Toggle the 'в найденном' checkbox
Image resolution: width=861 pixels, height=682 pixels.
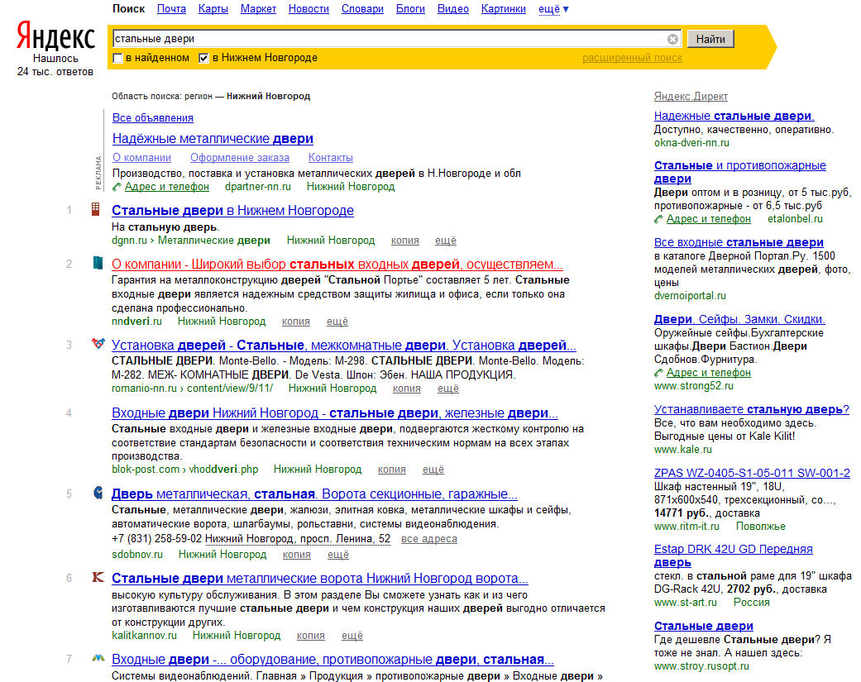[117, 58]
